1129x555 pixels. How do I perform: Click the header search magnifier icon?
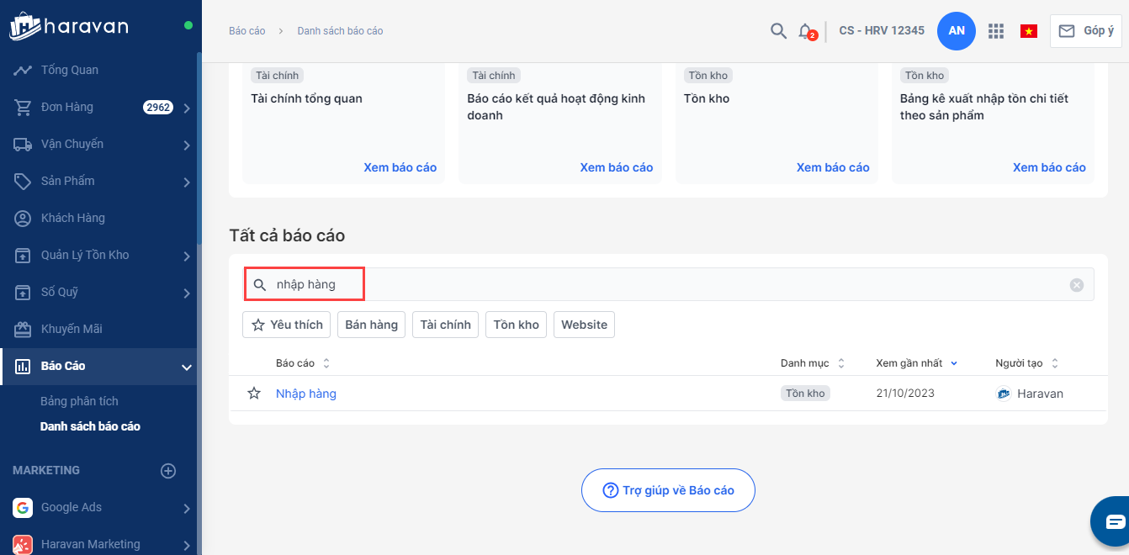[x=778, y=31]
